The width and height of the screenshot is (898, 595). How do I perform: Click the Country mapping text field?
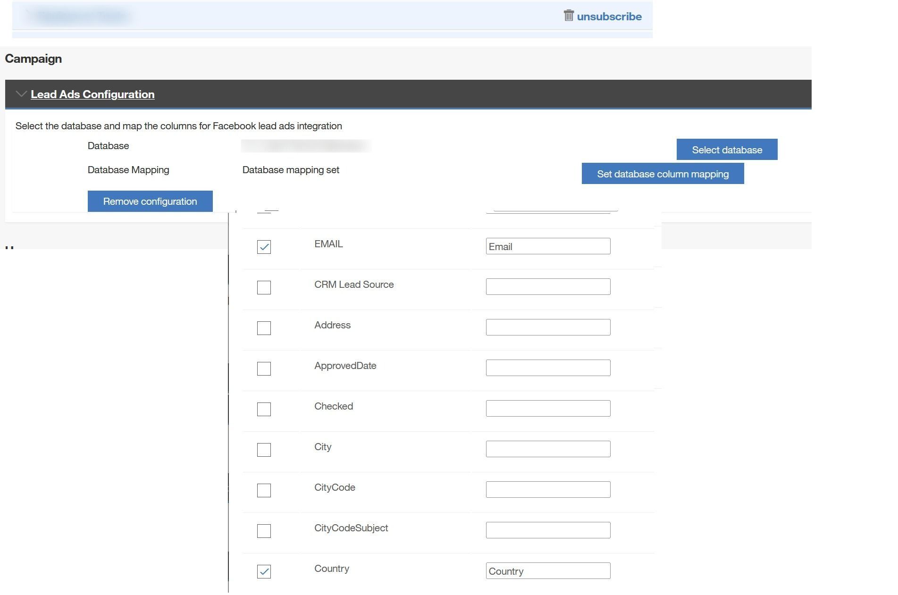click(x=547, y=571)
